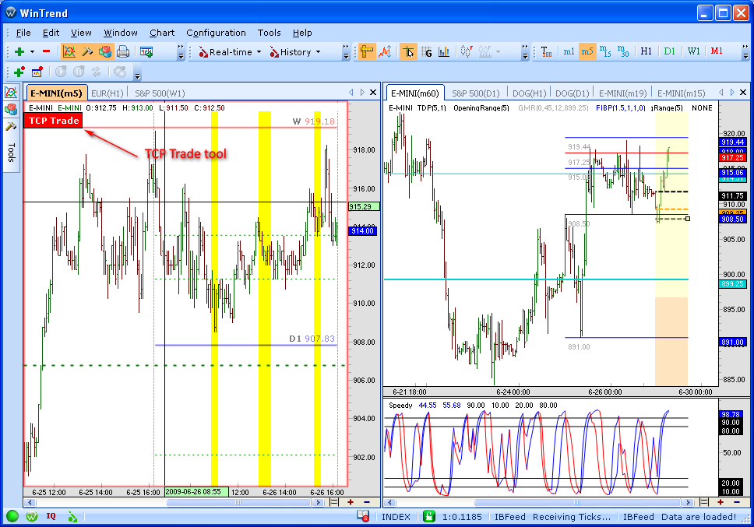
Task: Open the Edit menu
Action: pos(51,33)
